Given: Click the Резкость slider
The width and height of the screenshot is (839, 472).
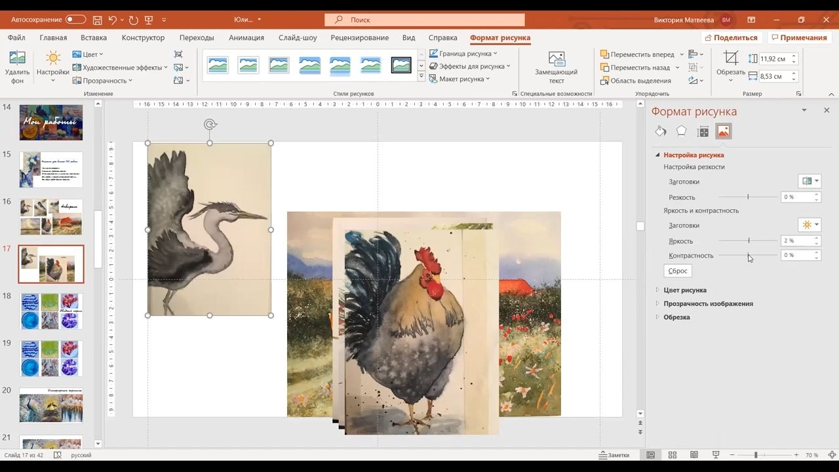Looking at the screenshot, I should [x=748, y=197].
